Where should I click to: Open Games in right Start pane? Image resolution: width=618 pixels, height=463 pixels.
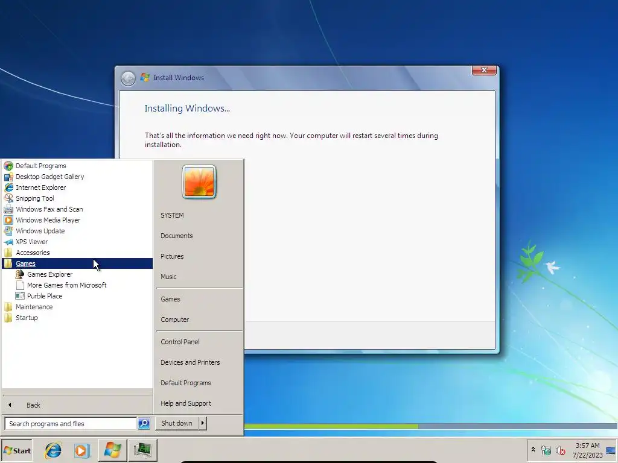tap(170, 299)
